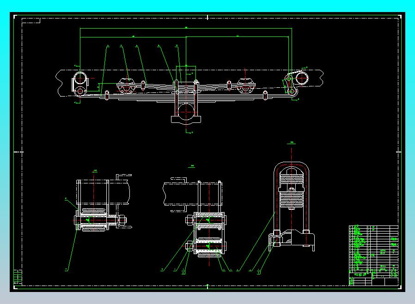Click the parts list title block table

(x=373, y=255)
